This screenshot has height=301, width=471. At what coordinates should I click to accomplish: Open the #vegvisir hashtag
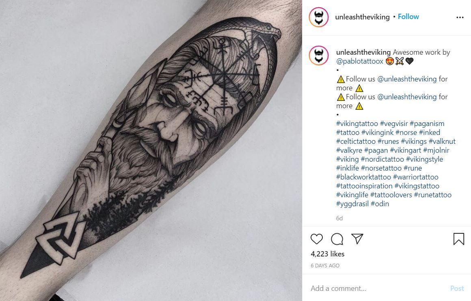[x=394, y=124]
